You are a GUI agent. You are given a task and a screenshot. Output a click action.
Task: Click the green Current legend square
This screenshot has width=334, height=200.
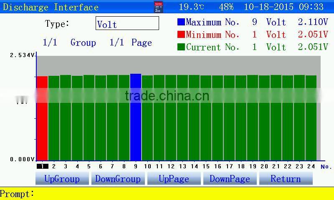181,47
